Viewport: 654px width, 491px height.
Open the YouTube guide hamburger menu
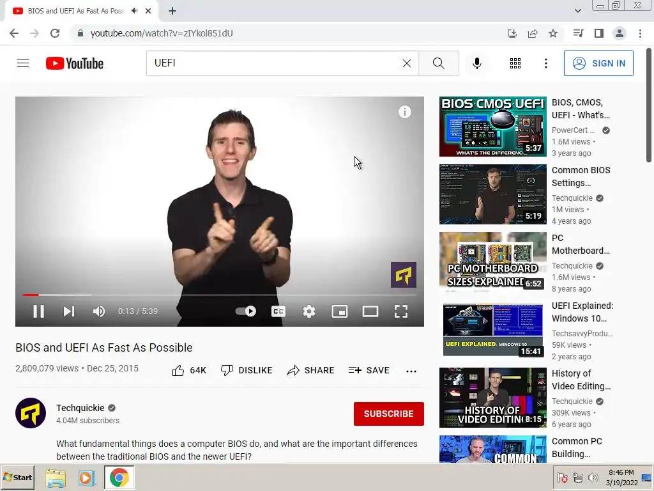click(23, 63)
